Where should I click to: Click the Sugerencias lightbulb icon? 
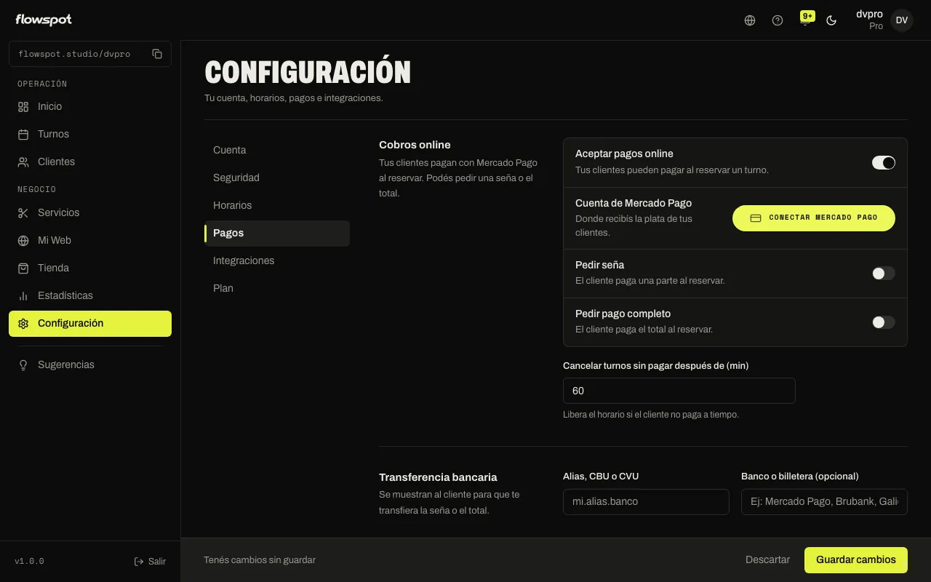click(x=23, y=364)
